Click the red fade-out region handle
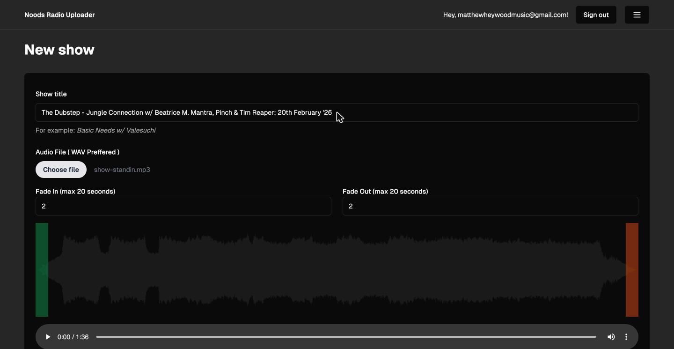This screenshot has width=674, height=349. point(632,270)
